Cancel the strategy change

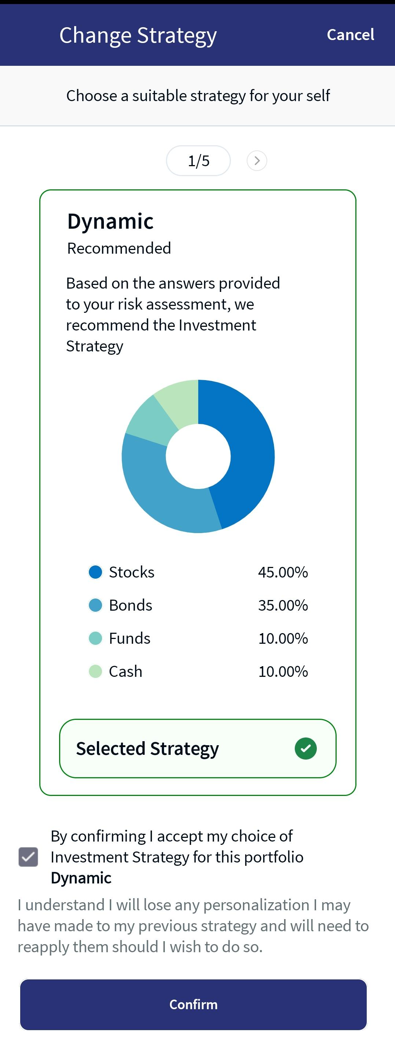[350, 35]
